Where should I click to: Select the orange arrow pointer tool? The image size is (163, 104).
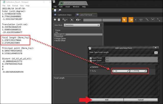pos(124,20)
